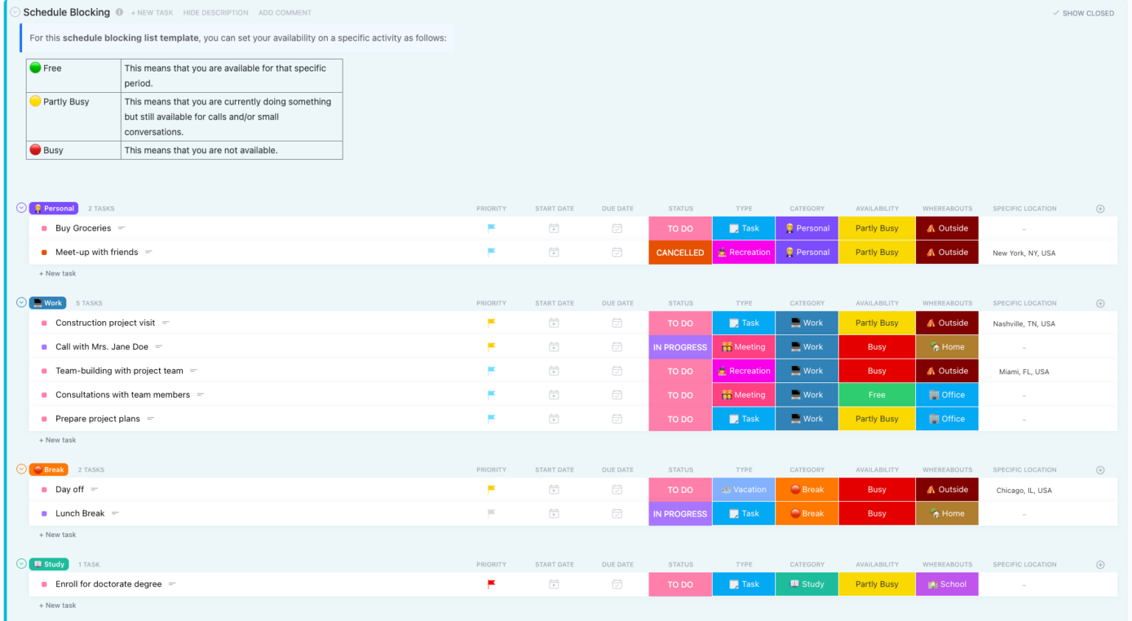Click the add column plus icon in Work header
Image resolution: width=1132 pixels, height=621 pixels.
[1100, 303]
